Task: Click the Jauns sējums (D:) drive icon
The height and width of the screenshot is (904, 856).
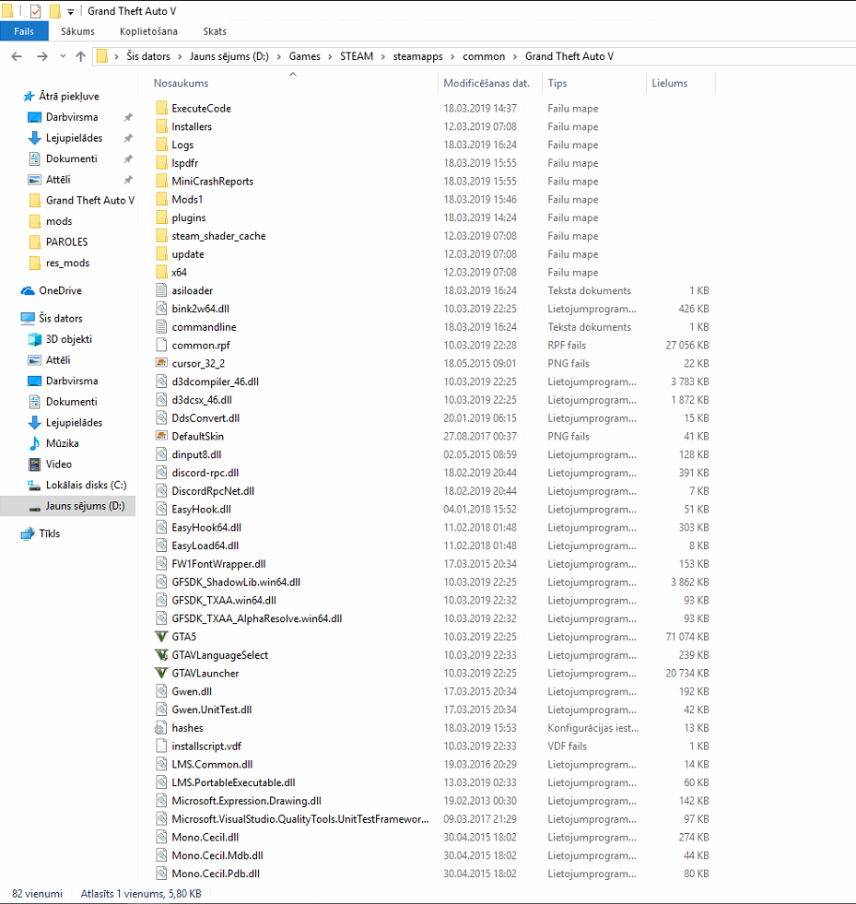Action: [x=35, y=507]
